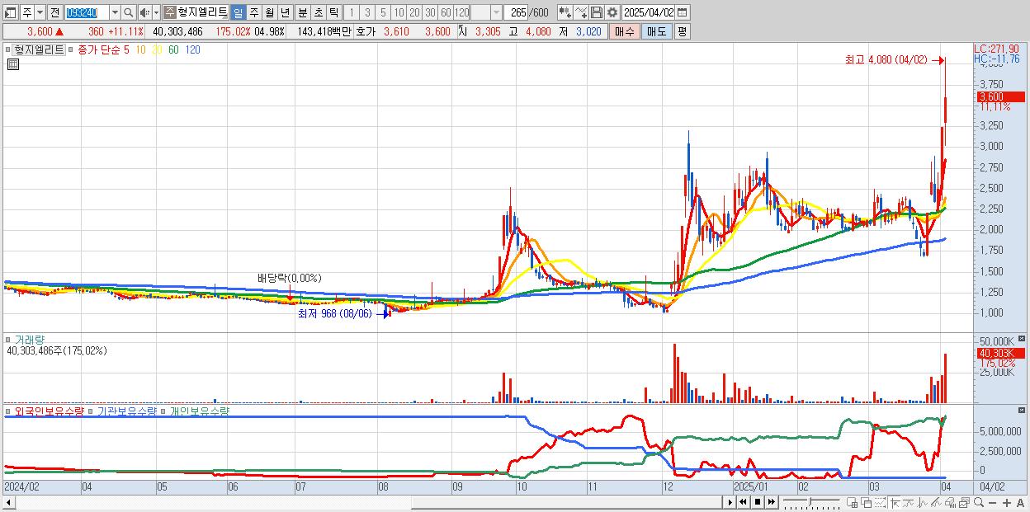The image size is (1030, 512).
Task: Click the chart playback stop button
Action: coord(757,502)
